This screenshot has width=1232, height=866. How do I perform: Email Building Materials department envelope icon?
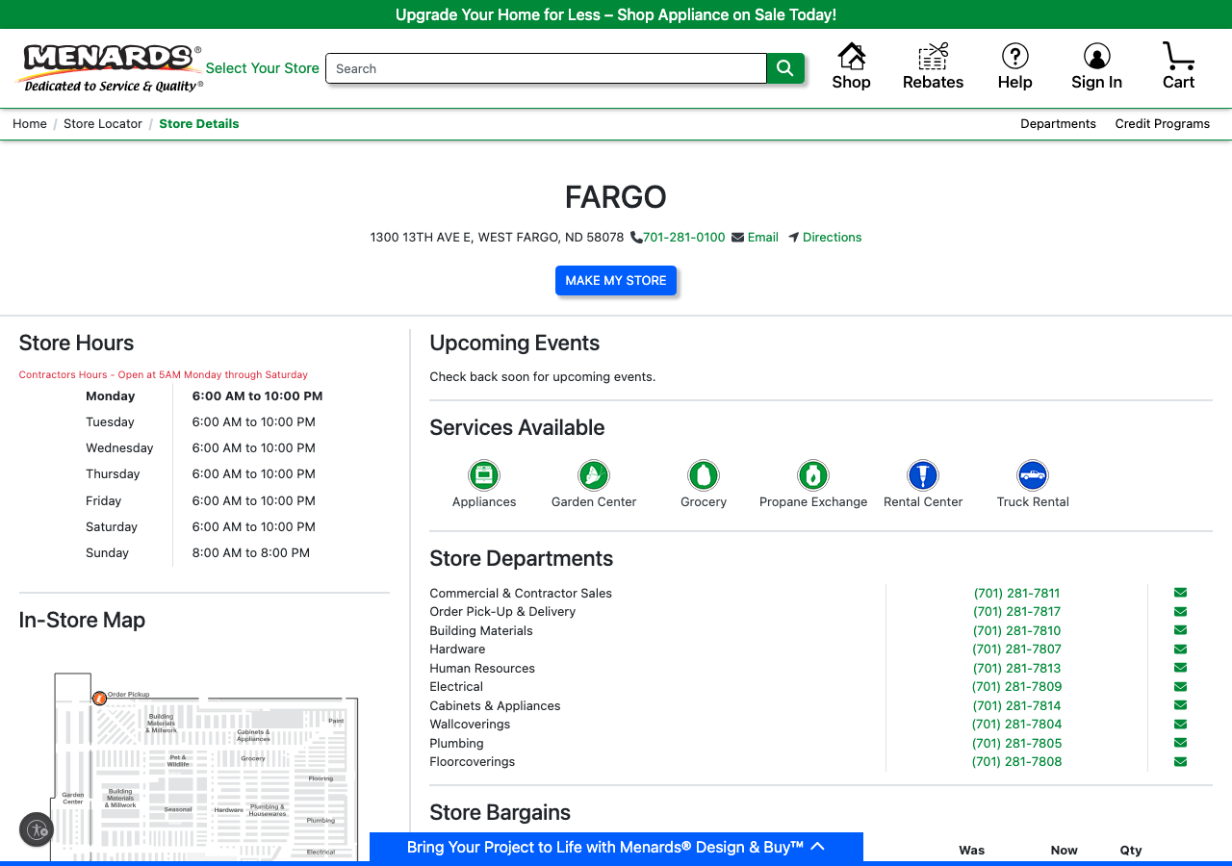click(1180, 630)
